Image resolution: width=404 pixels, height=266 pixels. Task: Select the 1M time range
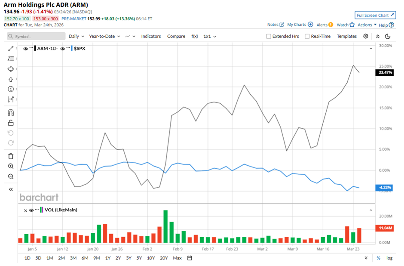coord(50,258)
